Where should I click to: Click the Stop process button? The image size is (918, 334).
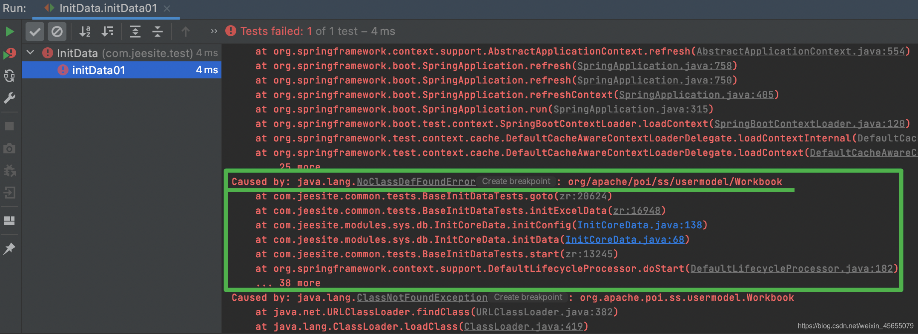pyautogui.click(x=9, y=126)
